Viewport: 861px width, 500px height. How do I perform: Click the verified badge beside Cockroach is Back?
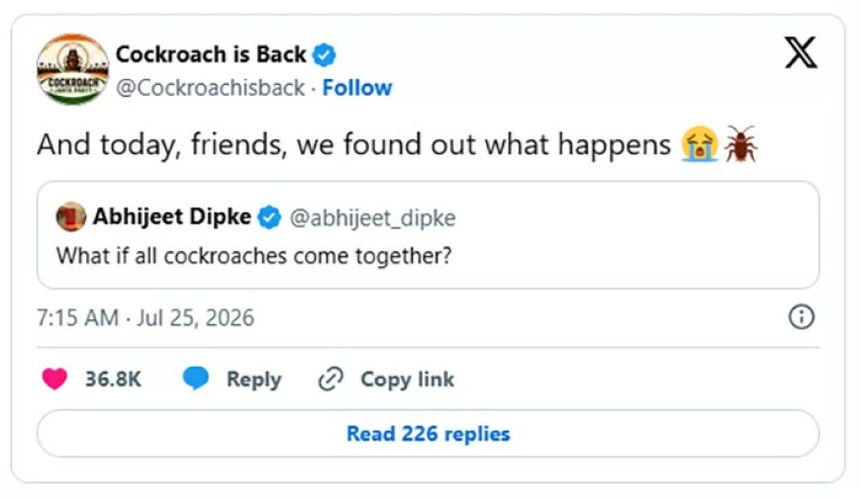[x=324, y=55]
